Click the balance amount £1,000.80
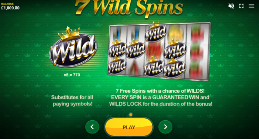Screen dimensions: 259x139 coord(10,8)
